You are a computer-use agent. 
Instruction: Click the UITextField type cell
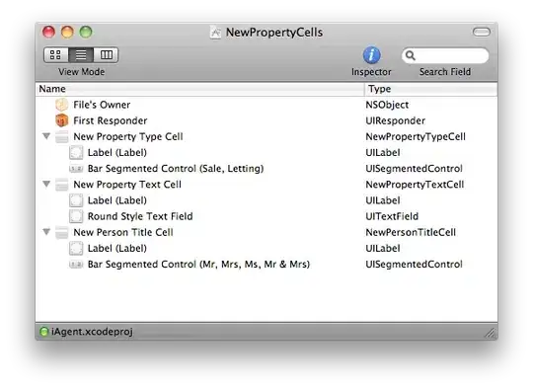(x=392, y=216)
